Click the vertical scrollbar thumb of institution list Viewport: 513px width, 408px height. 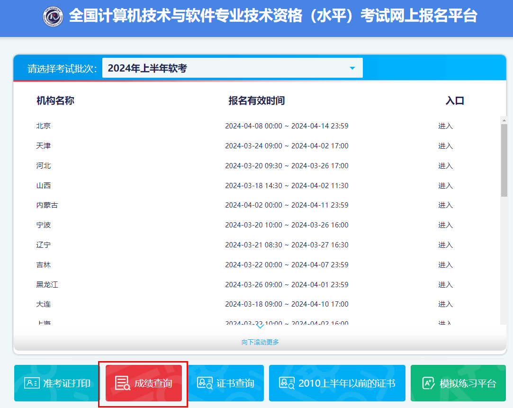coord(504,160)
